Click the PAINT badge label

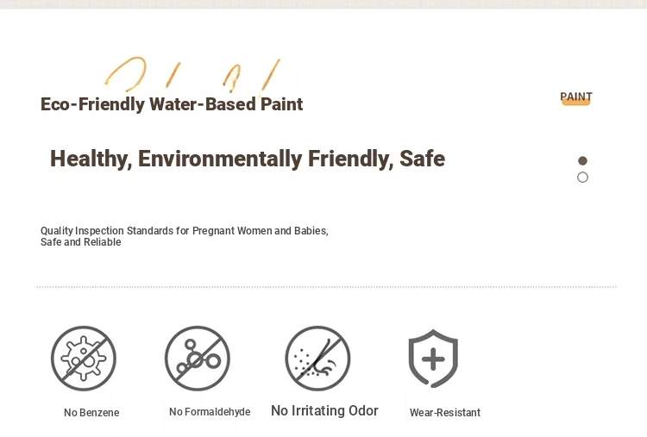[x=576, y=96]
